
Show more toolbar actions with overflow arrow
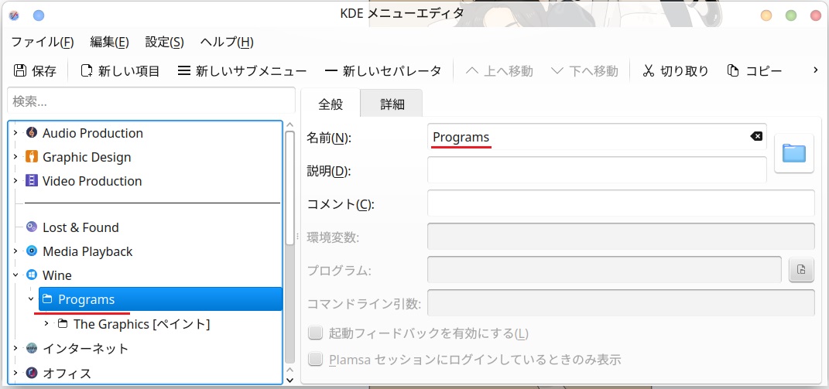[x=814, y=70]
